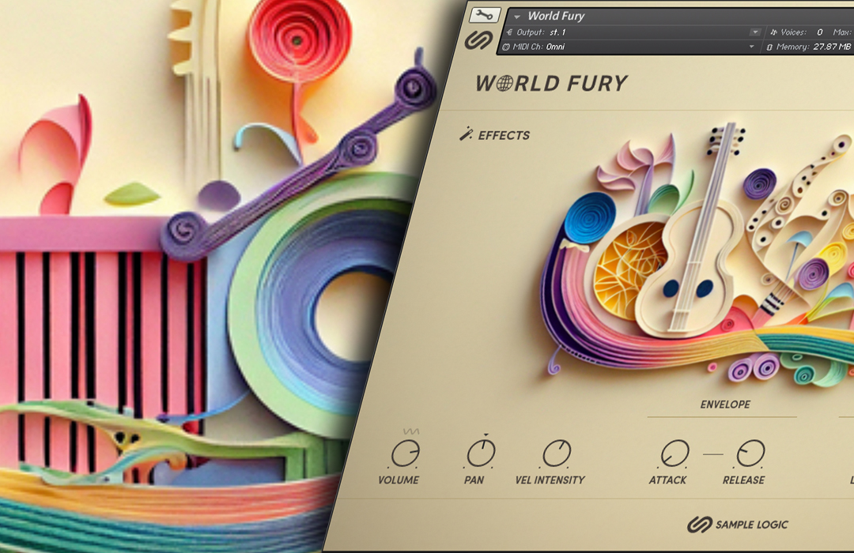Viewport: 854px width, 553px height.
Task: Click the Effects magic wand icon
Action: point(467,134)
